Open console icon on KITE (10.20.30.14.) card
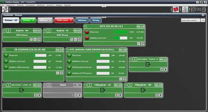 pos(139,44)
